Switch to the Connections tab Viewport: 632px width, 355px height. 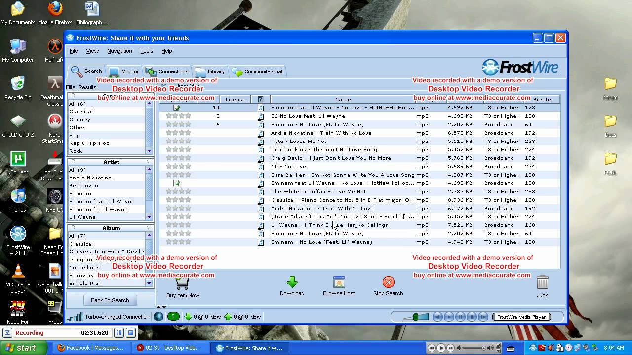click(x=167, y=71)
